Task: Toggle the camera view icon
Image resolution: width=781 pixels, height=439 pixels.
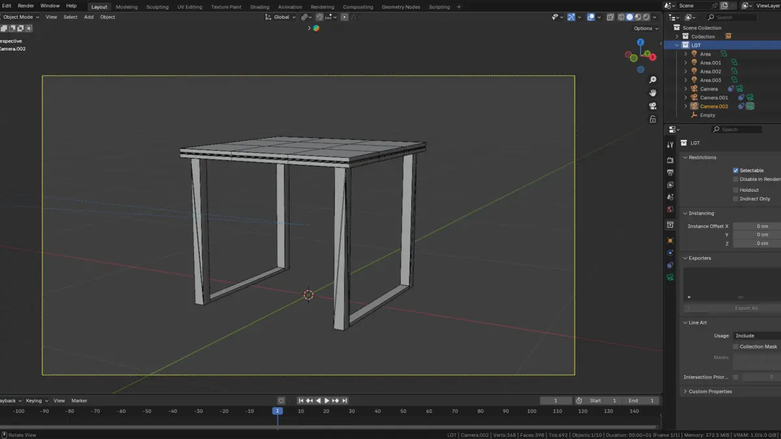Action: point(653,106)
